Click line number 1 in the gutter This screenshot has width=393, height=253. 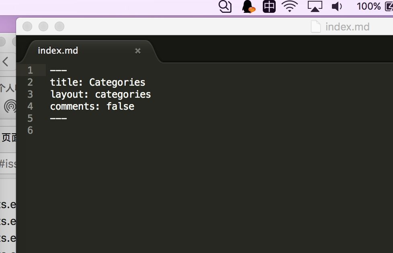click(30, 70)
